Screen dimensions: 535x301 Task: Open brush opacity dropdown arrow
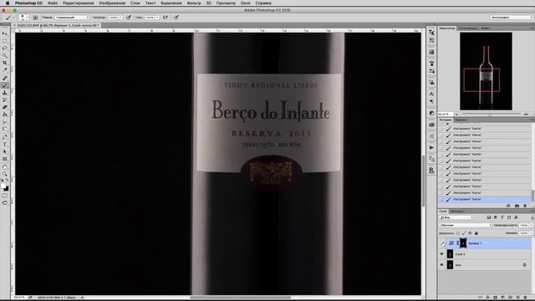[x=120, y=18]
